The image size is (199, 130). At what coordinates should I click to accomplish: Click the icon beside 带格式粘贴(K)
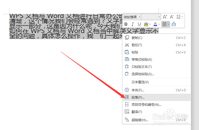click(127, 59)
